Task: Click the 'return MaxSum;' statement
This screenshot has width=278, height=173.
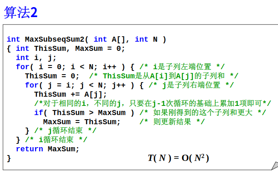Action: pos(48,149)
